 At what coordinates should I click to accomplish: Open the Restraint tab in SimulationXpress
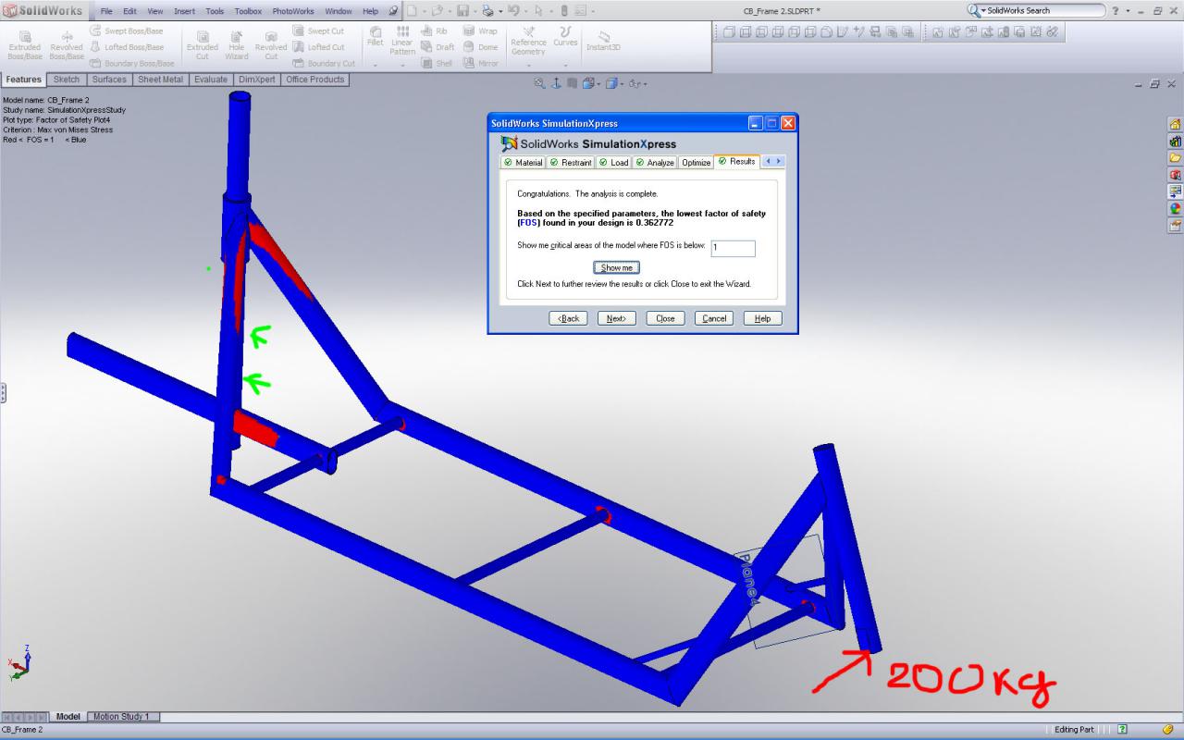tap(569, 162)
